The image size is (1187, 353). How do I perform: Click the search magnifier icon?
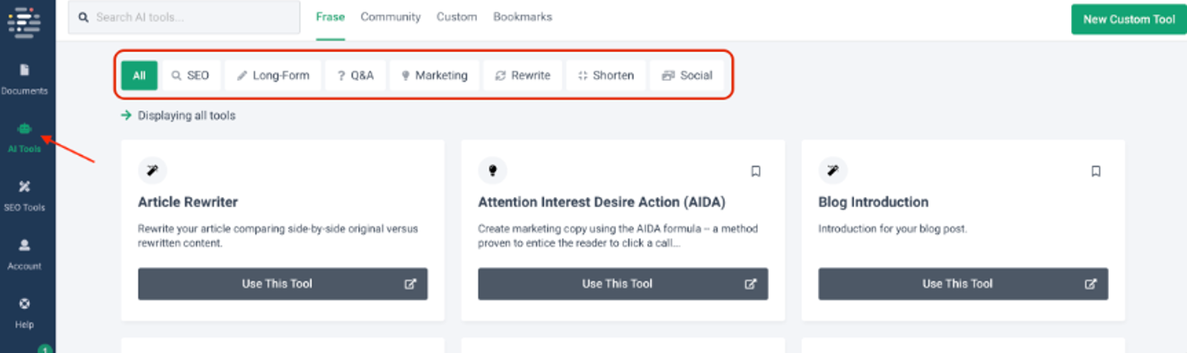point(84,17)
